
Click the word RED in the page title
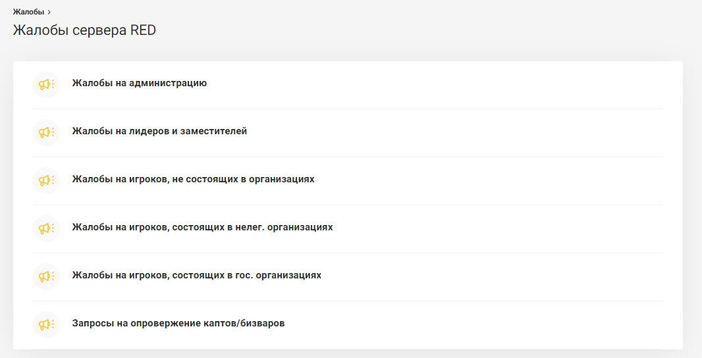(143, 30)
